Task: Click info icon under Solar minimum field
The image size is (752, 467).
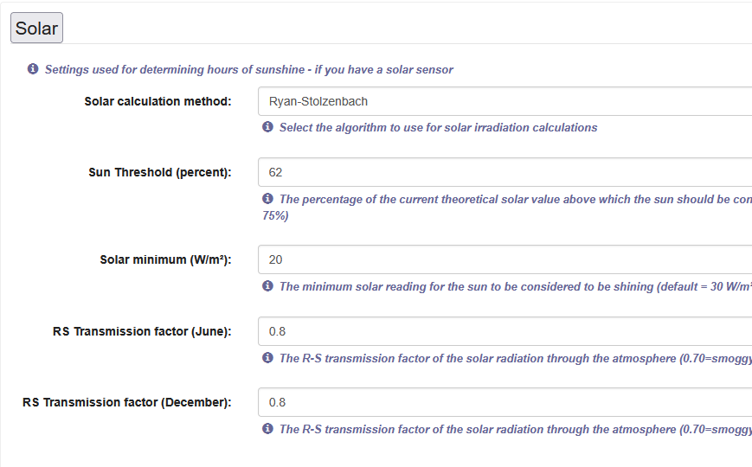Action: coord(267,286)
